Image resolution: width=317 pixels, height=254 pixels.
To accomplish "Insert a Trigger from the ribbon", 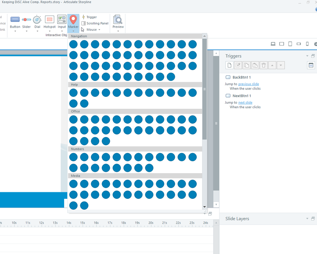I will [89, 17].
